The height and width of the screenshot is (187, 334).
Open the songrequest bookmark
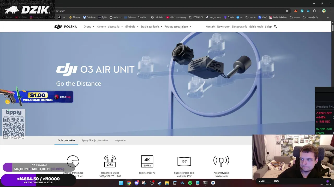tap(213, 17)
